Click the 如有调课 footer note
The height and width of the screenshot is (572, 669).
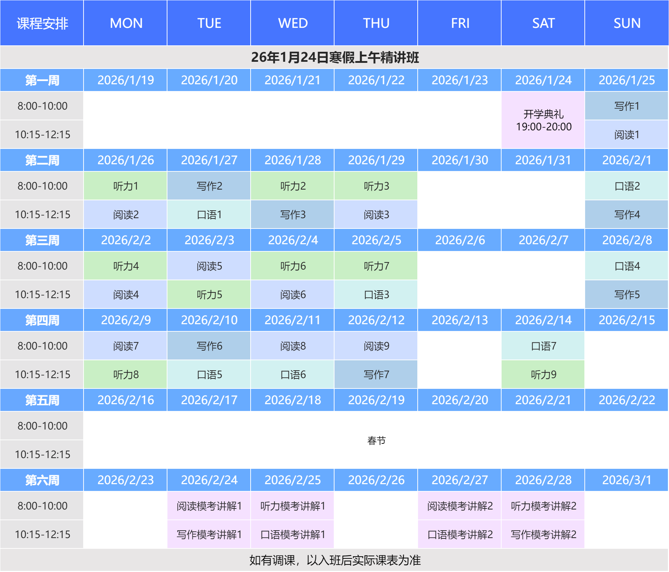point(334,560)
